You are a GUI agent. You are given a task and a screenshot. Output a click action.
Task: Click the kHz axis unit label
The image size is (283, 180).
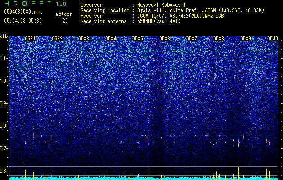click(x=4, y=36)
